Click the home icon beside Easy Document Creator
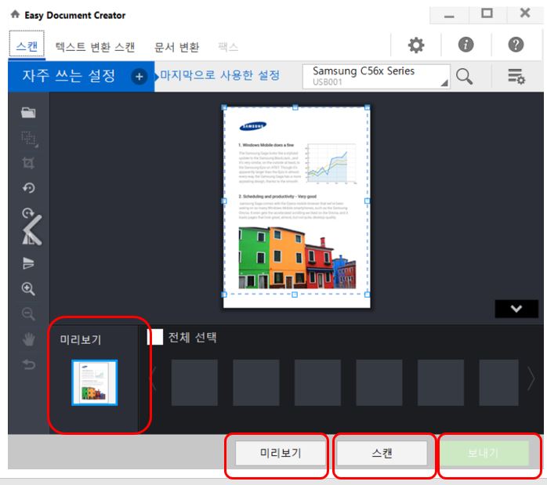547x485 pixels. [x=15, y=14]
